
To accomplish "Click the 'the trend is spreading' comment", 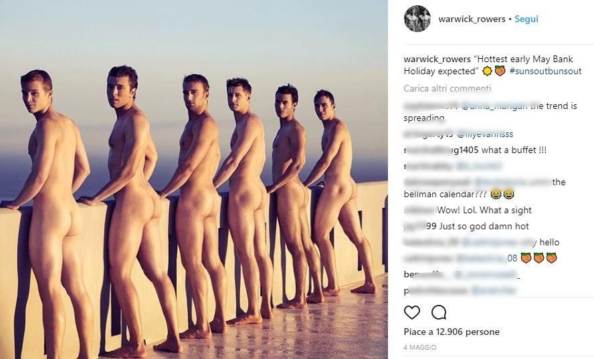I will pyautogui.click(x=490, y=112).
